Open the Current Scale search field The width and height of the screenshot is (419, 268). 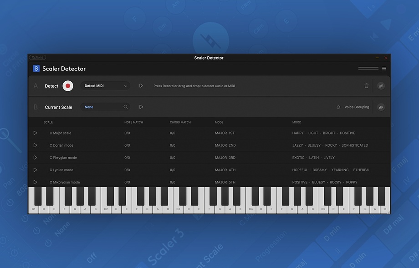[105, 107]
